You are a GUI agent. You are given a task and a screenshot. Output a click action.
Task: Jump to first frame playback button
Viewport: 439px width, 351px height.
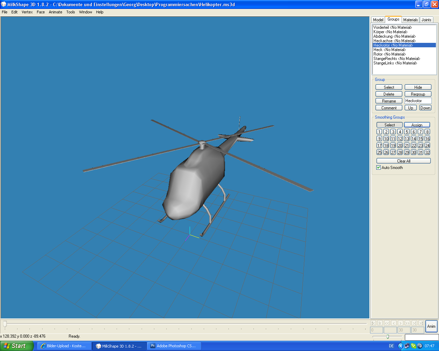point(373,323)
